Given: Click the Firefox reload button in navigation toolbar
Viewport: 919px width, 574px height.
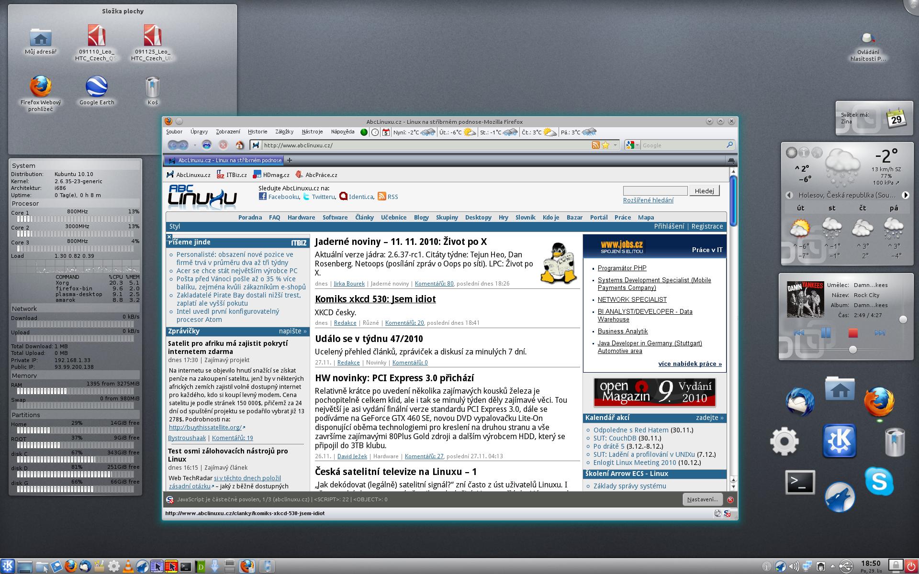Looking at the screenshot, I should pos(206,145).
